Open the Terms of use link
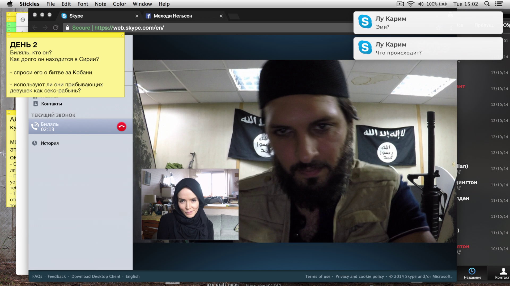The width and height of the screenshot is (510, 286). pos(318,276)
